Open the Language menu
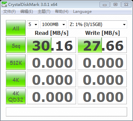This screenshot has width=133, height=121. 82,12
